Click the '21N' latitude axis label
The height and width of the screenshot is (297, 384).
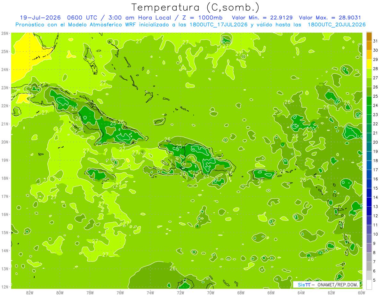pos(5,124)
